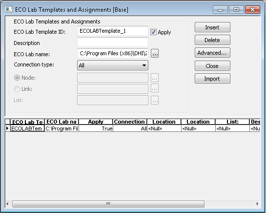
Task: Click the List: column header
Action: tap(232, 122)
